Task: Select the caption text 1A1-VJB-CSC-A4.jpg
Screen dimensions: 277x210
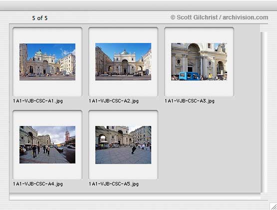Action: pyautogui.click(x=38, y=184)
